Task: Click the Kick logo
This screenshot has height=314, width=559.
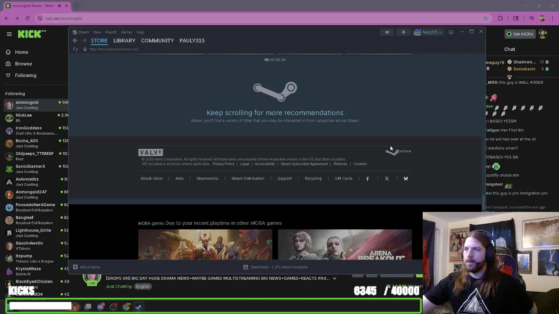Action: [x=32, y=34]
